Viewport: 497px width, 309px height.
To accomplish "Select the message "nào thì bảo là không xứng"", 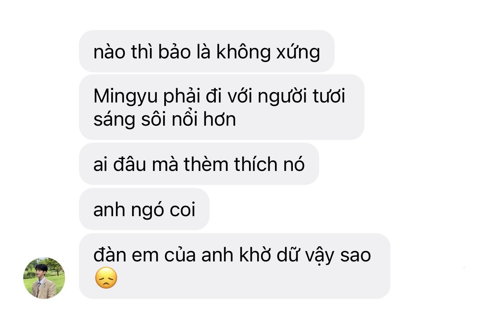I will tap(207, 51).
